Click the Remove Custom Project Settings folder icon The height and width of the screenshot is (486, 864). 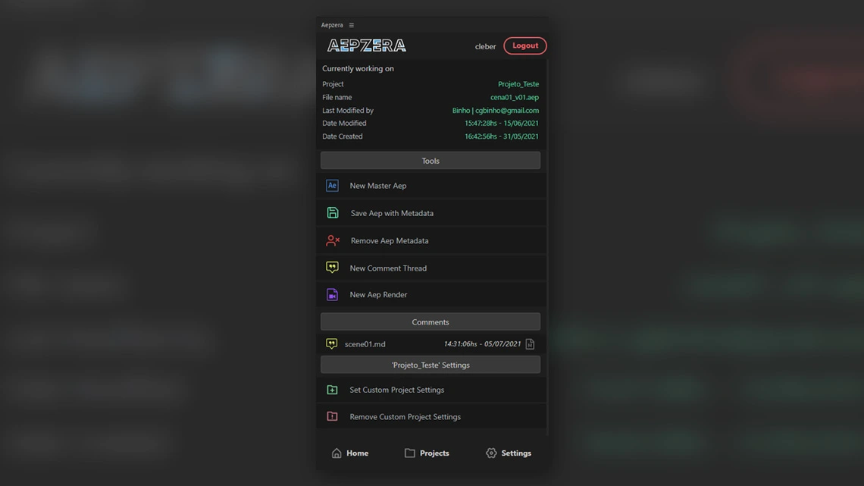coord(332,416)
